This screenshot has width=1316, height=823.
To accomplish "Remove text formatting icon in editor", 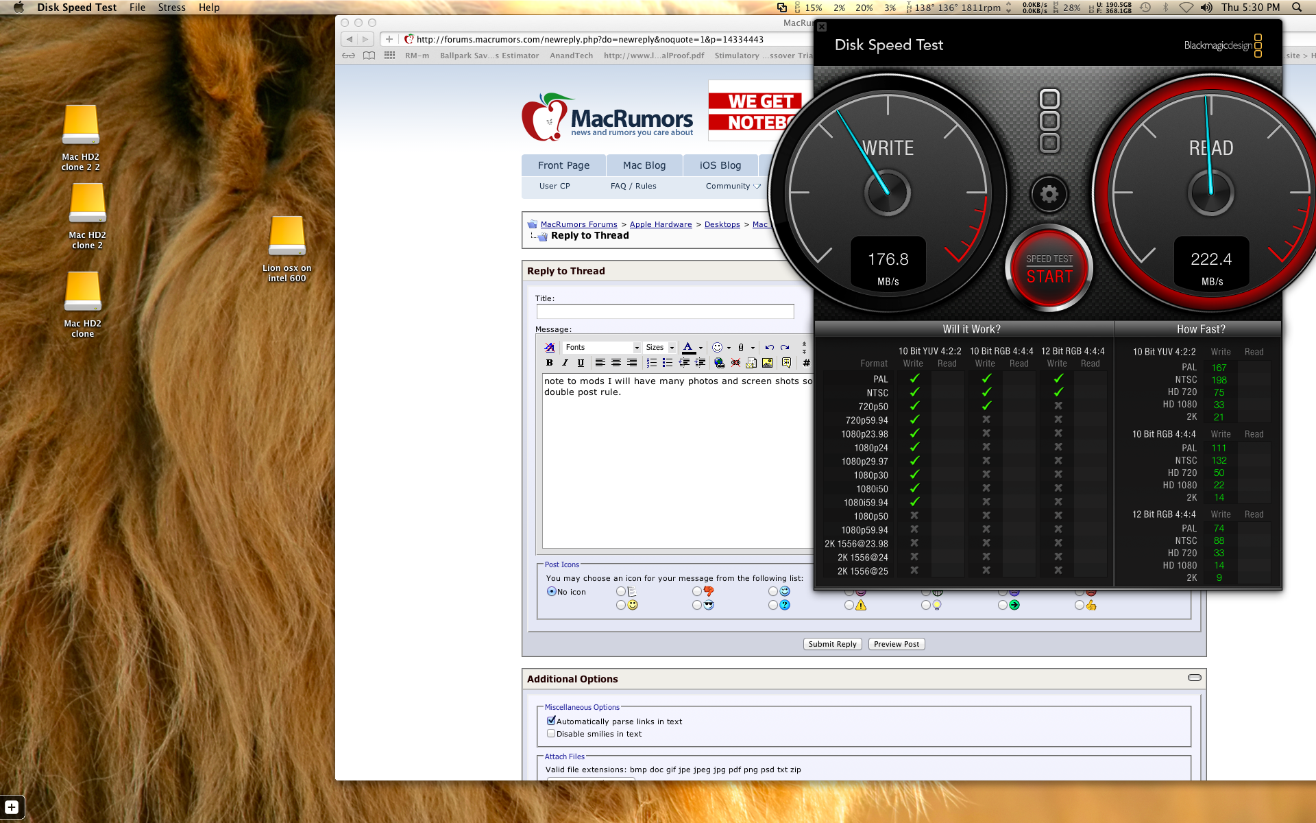I will [x=550, y=347].
